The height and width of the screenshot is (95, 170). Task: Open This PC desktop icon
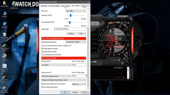[x=5, y=15]
